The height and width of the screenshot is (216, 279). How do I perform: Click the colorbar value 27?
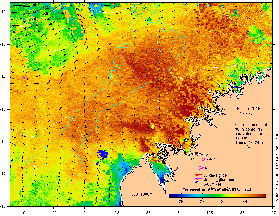(x=202, y=201)
